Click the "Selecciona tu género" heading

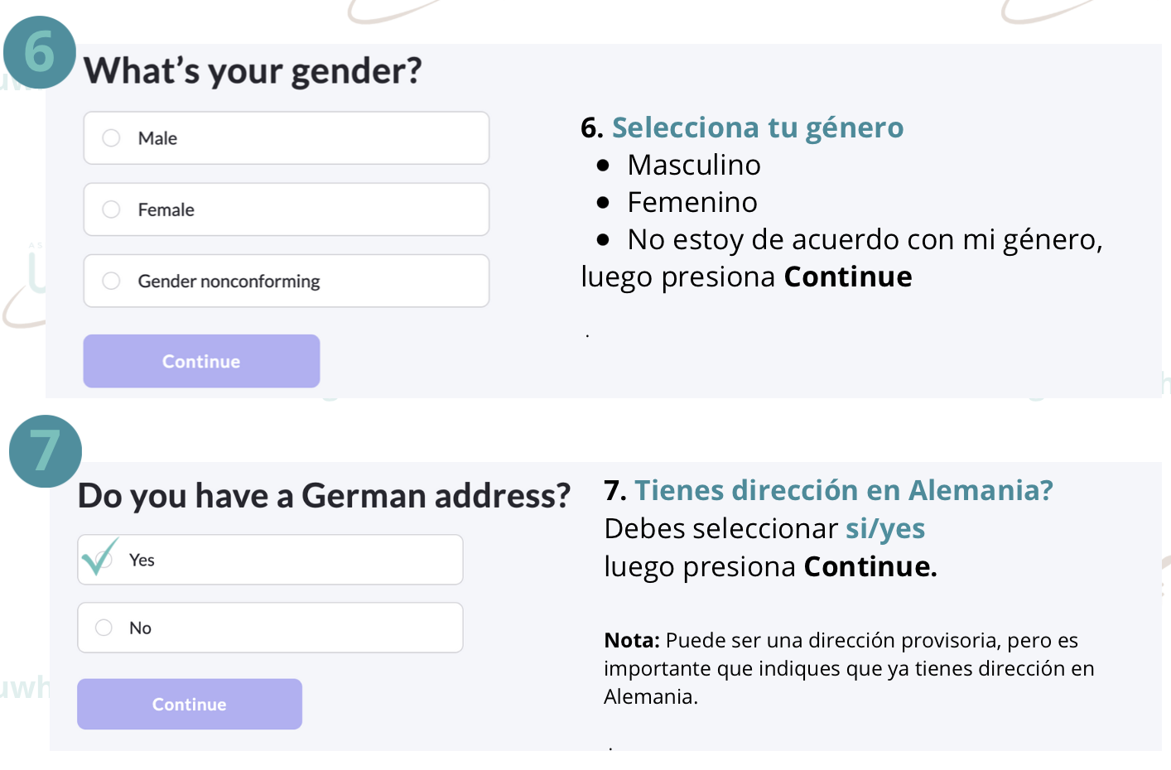click(x=757, y=128)
